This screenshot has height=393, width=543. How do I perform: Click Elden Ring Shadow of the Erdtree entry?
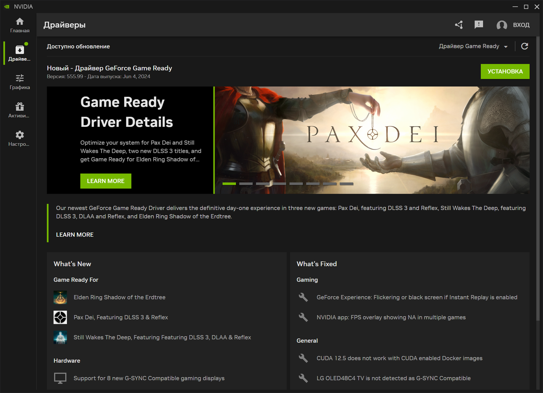pos(119,297)
